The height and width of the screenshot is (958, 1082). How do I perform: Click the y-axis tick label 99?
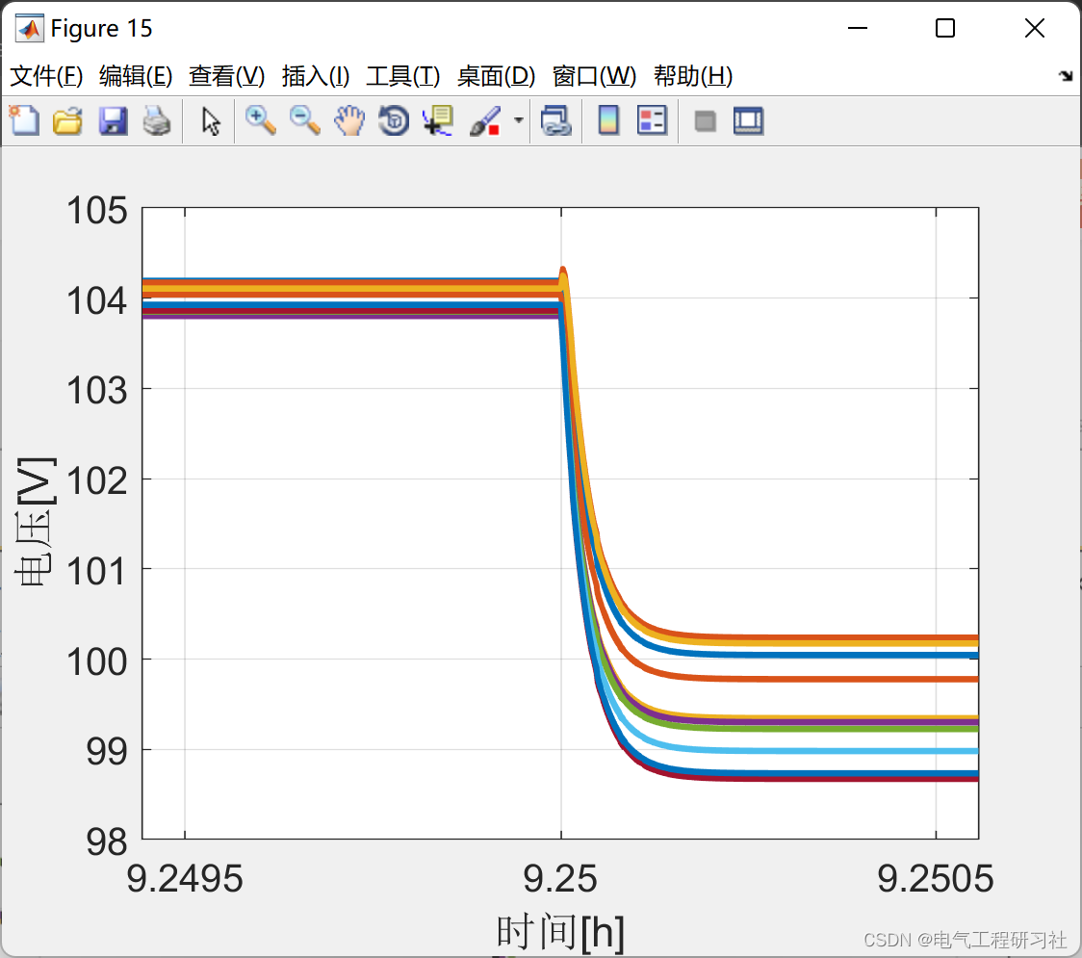[x=107, y=752]
